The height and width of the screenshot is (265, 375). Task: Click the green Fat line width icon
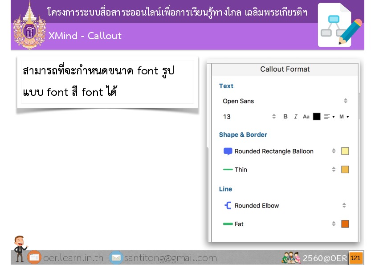point(228,224)
